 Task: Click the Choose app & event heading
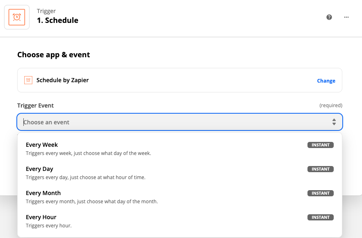point(54,54)
